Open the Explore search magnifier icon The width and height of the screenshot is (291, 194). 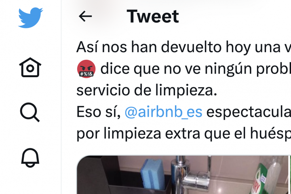click(30, 112)
